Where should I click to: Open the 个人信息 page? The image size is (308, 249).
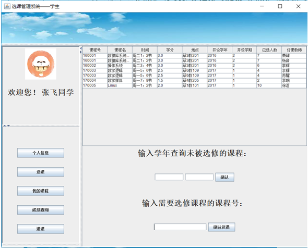(x=41, y=153)
